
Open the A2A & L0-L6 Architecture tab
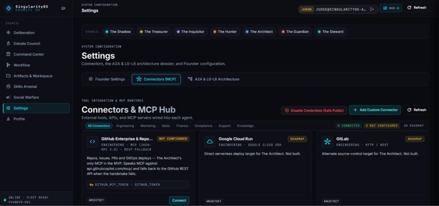(214, 80)
